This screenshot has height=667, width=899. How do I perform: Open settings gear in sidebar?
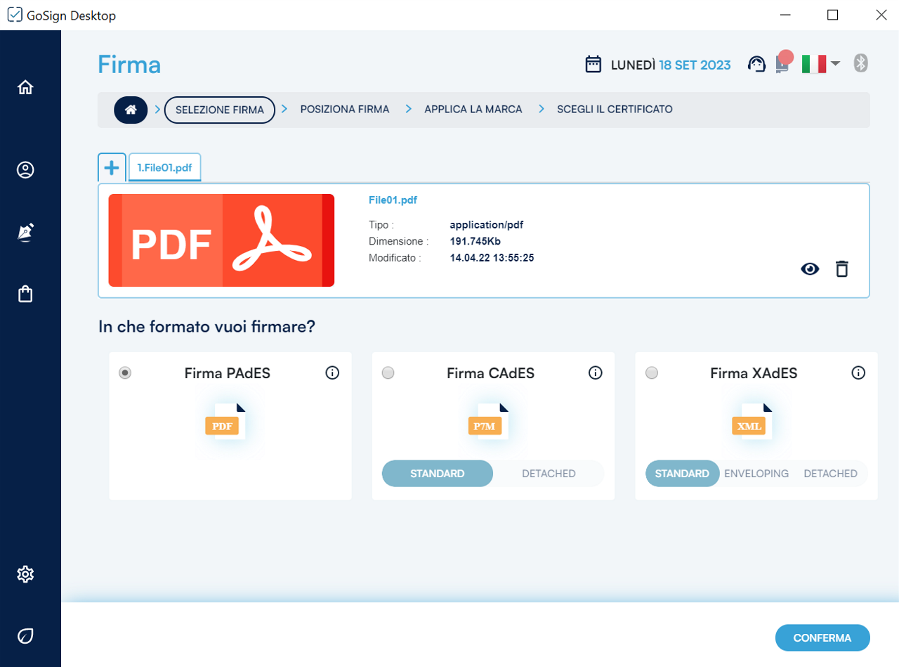coord(25,574)
